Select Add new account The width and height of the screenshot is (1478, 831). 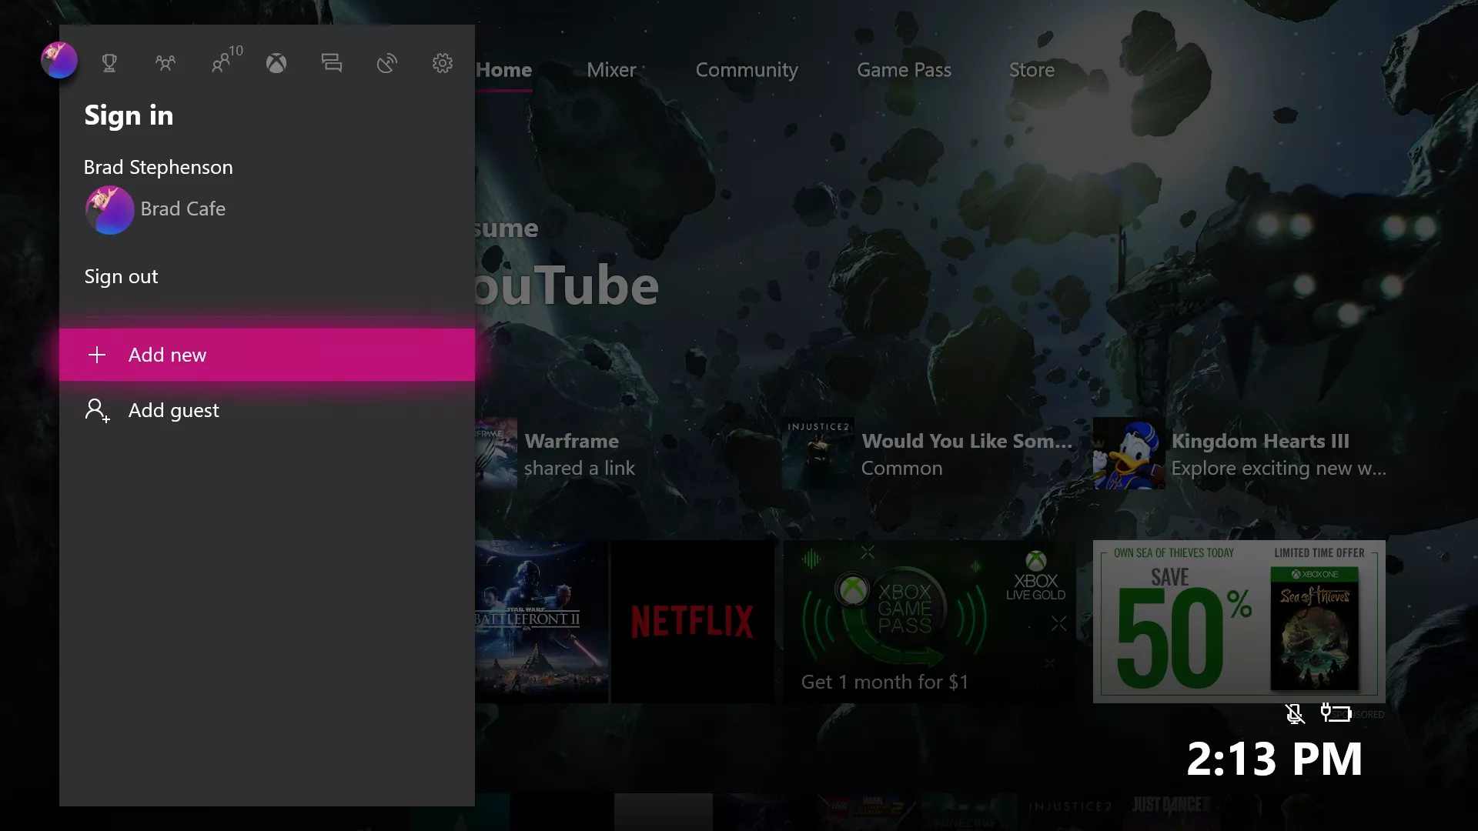[267, 355]
